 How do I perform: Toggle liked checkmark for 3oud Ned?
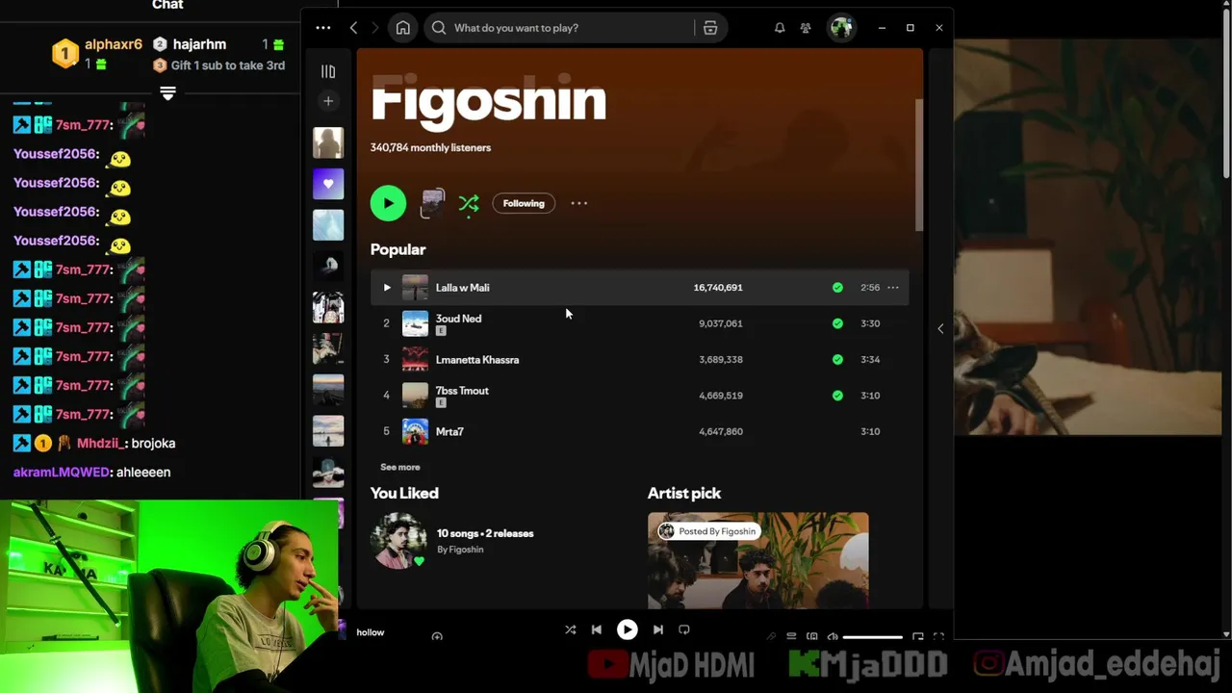pyautogui.click(x=837, y=323)
